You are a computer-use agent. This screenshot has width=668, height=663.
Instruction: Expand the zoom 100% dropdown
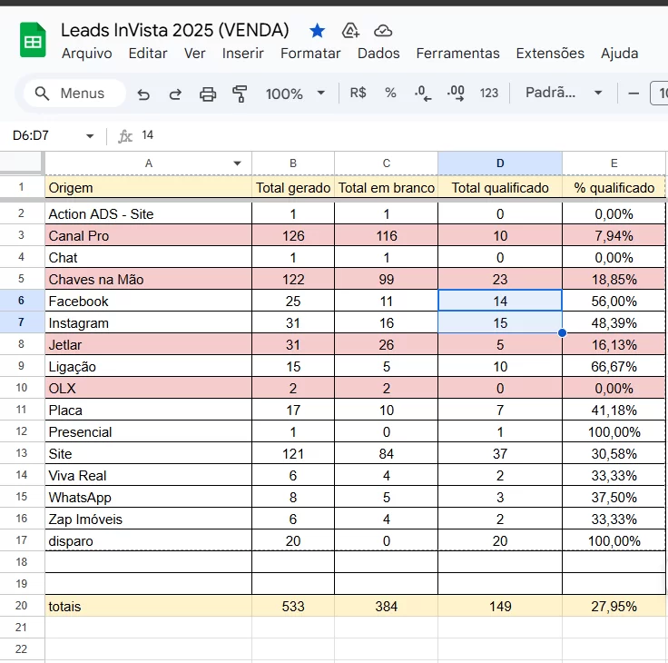pyautogui.click(x=296, y=94)
